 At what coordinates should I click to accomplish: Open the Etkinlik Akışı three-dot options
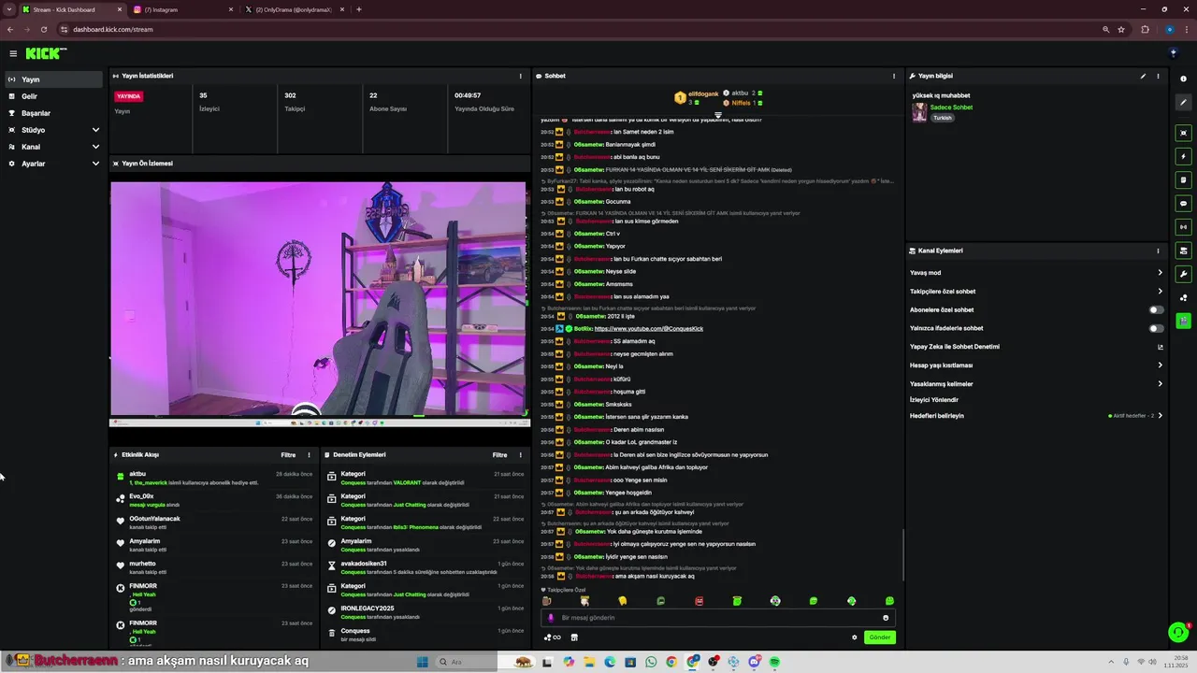[x=309, y=455]
